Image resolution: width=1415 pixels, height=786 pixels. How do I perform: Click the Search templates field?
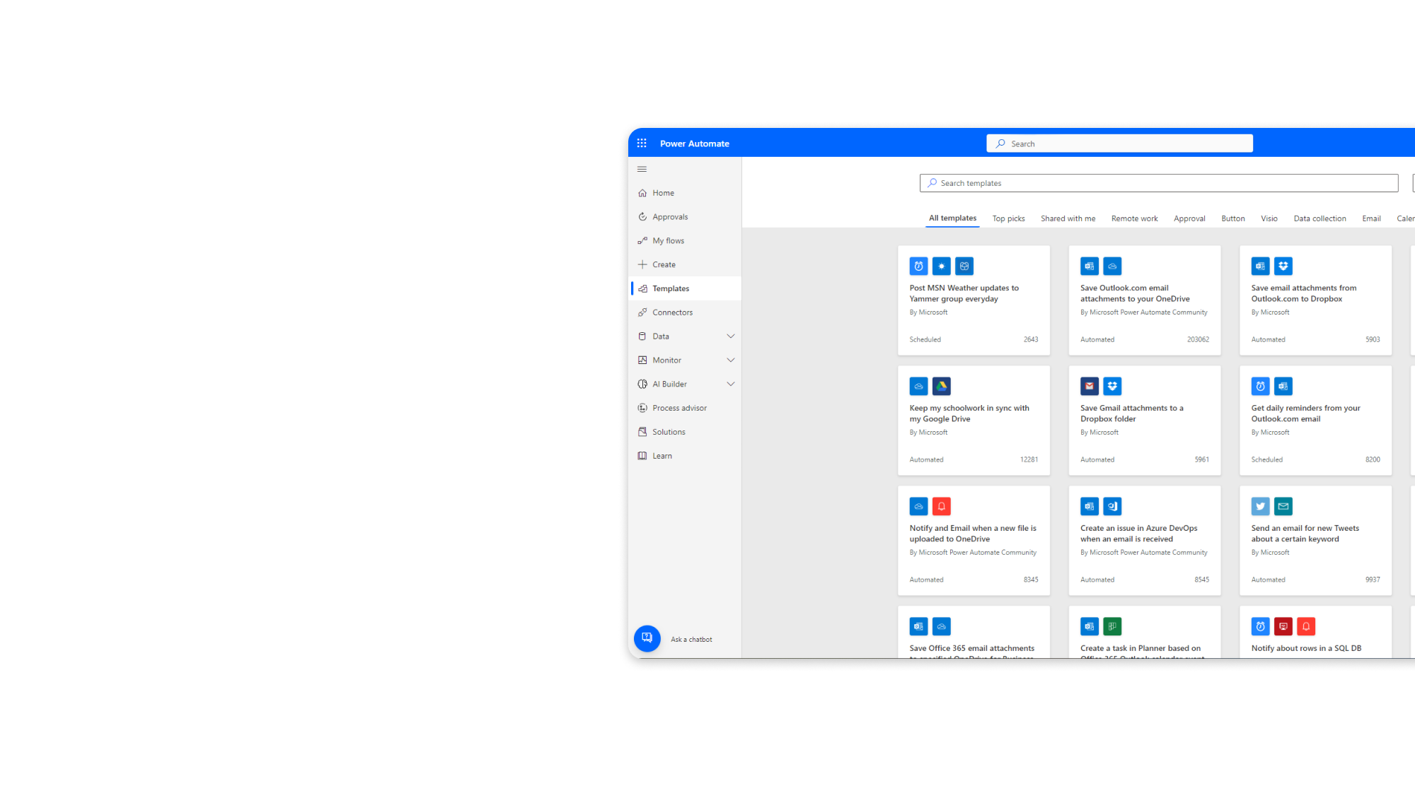coord(1159,183)
